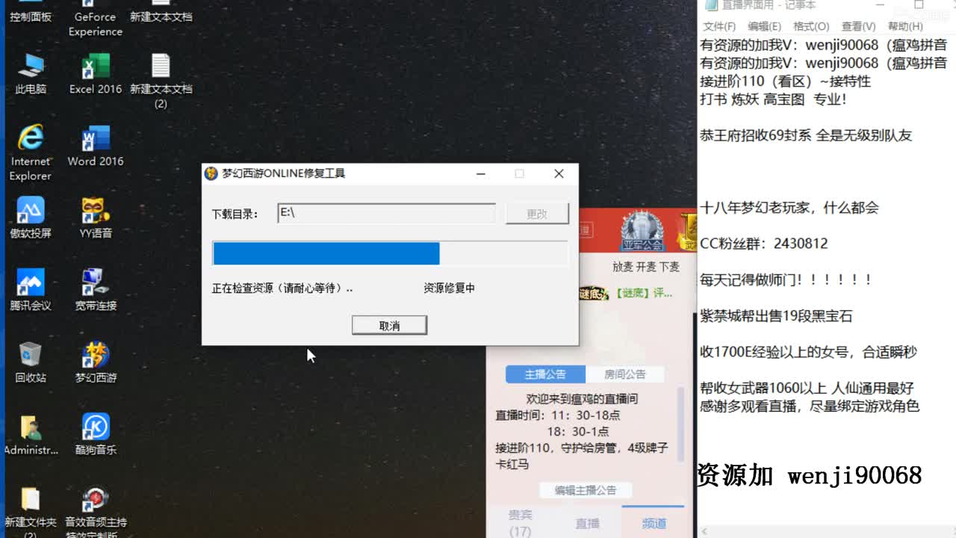This screenshot has width=956, height=538.
Task: Click the announcement panel vertical scrollbar
Action: pos(680,426)
